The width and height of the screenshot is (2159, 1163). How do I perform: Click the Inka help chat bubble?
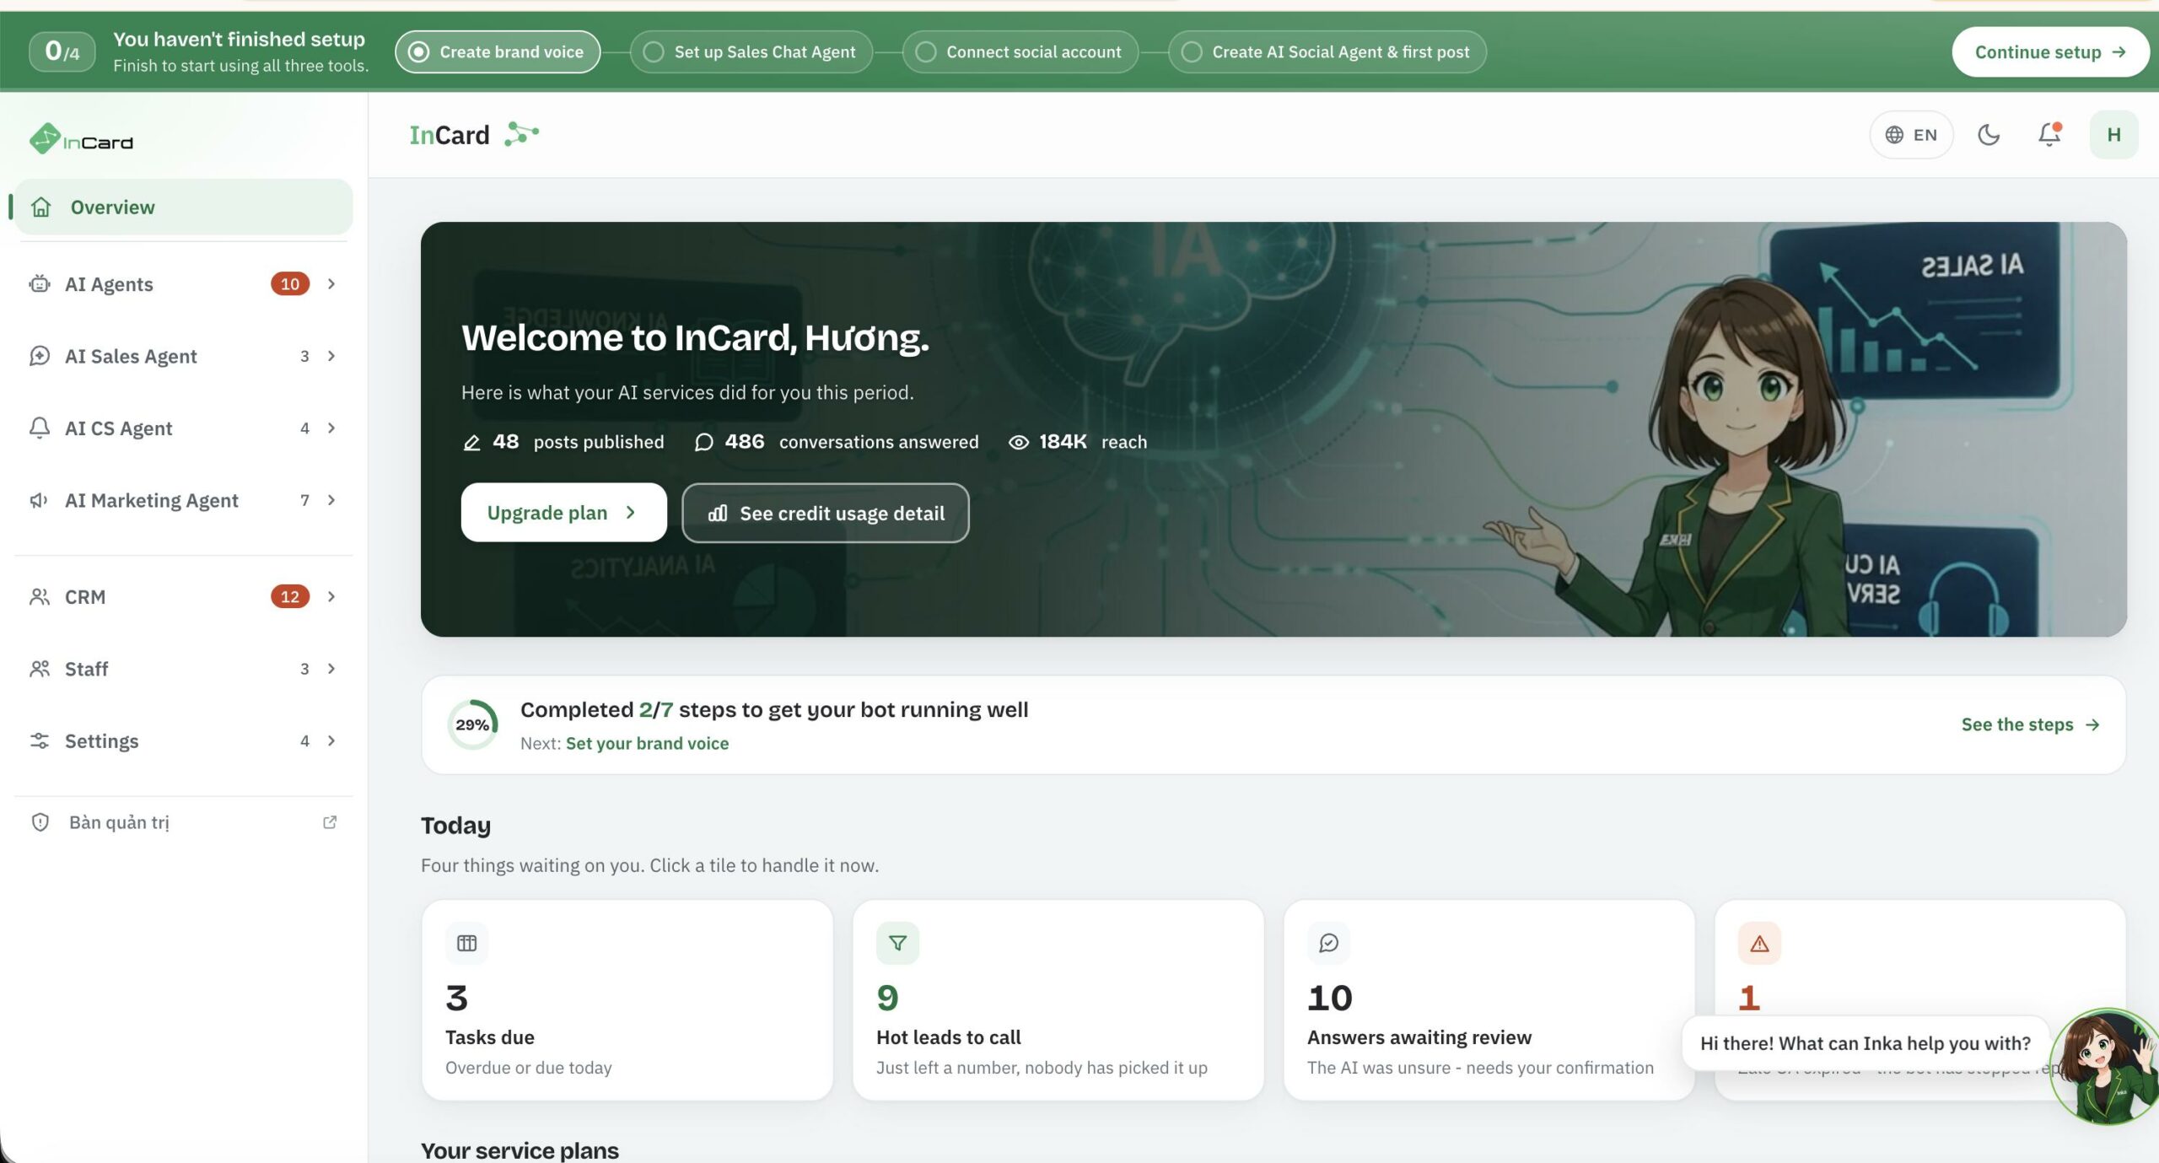[1865, 1043]
